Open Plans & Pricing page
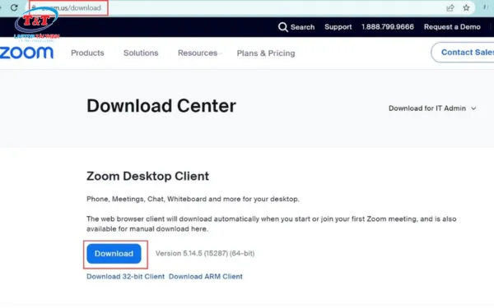Screen dimensions: 494x308 [266, 53]
